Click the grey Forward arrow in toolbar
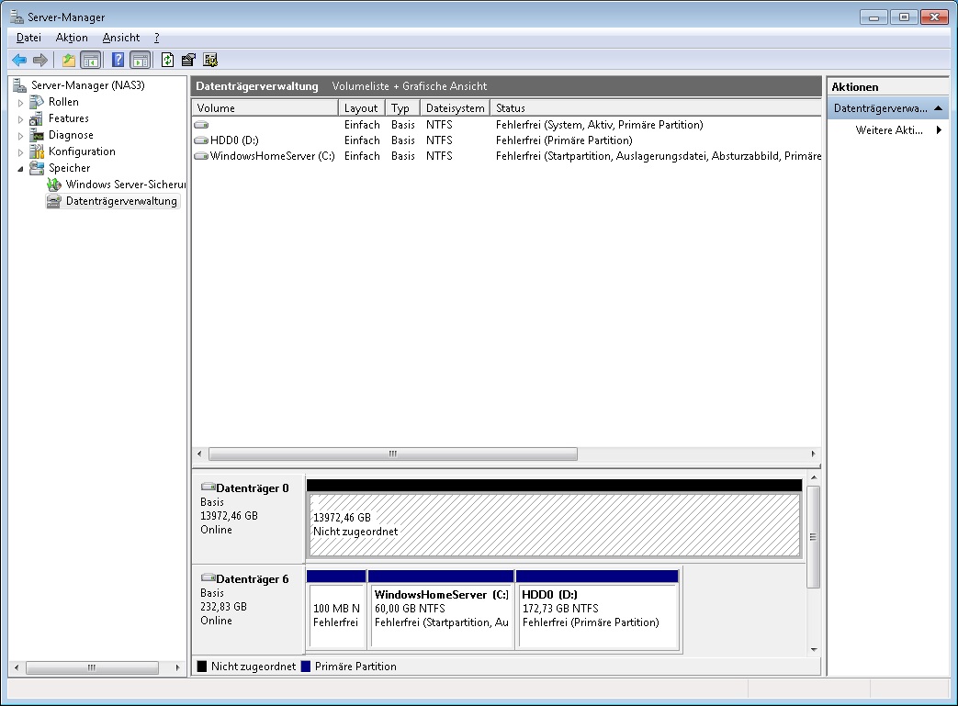The width and height of the screenshot is (958, 706). 40,60
